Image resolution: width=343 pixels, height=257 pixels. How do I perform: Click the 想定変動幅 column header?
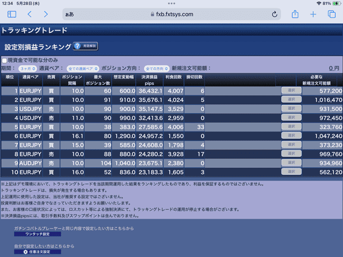124,80
